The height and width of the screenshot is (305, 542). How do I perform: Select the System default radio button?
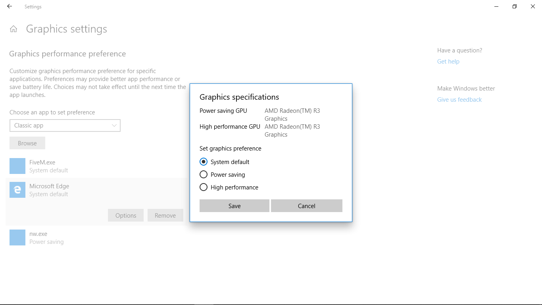[204, 162]
